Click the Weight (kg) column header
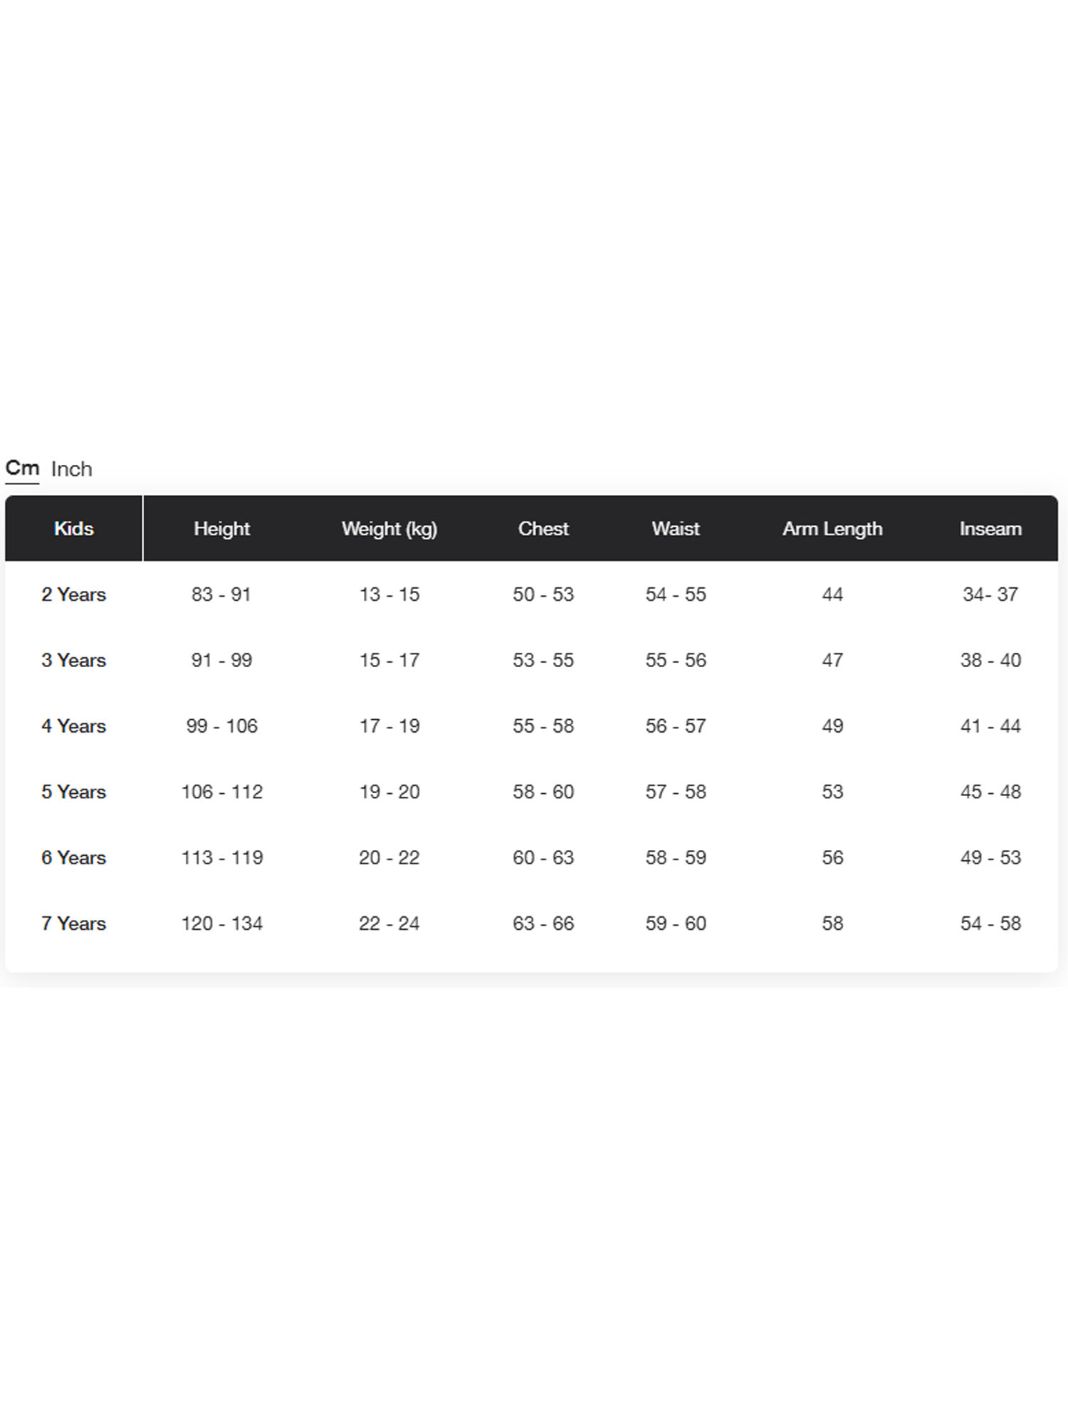The height and width of the screenshot is (1424, 1068). pos(389,529)
